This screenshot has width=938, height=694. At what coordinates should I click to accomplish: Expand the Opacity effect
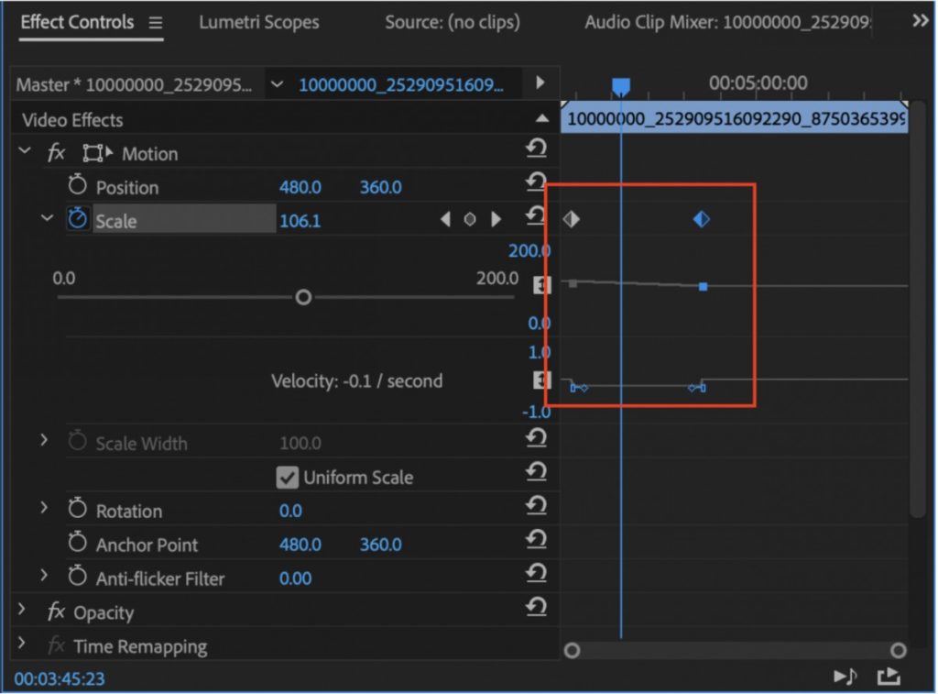pos(20,611)
